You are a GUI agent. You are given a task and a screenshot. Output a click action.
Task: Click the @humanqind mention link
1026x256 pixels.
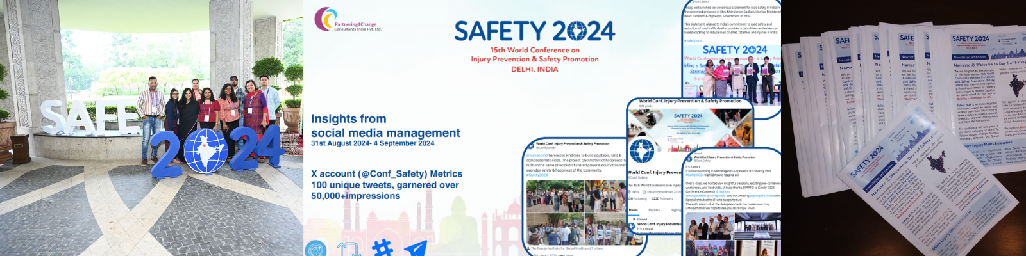click(x=537, y=156)
